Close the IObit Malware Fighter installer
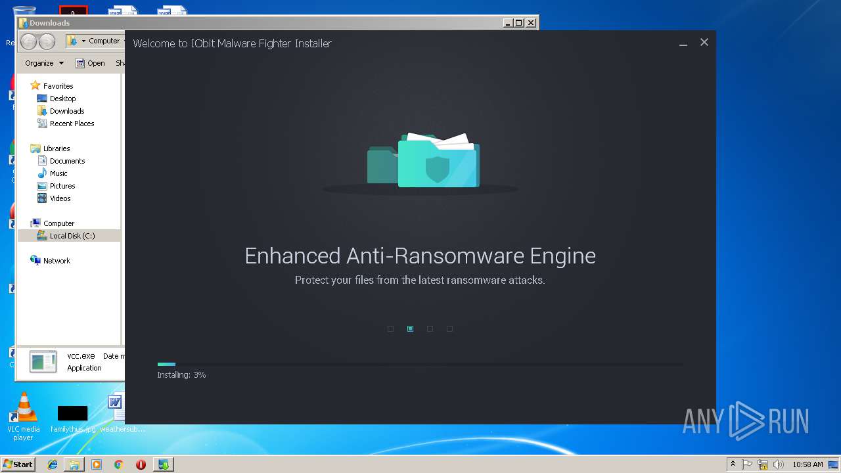 [x=704, y=42]
